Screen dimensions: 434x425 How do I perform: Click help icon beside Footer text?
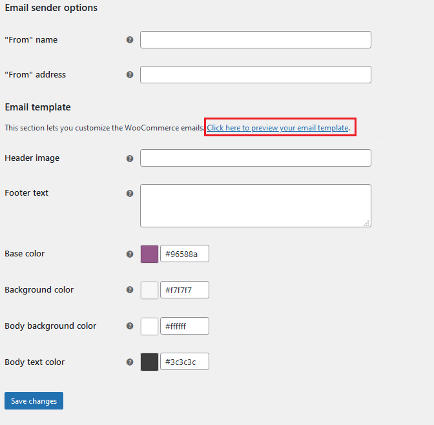(130, 194)
